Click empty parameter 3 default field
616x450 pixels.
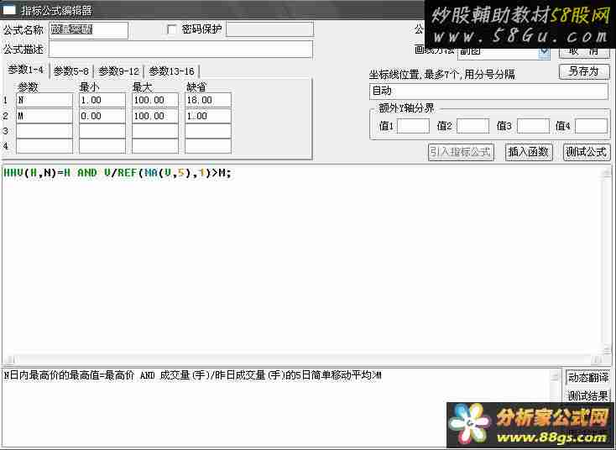[208, 131]
